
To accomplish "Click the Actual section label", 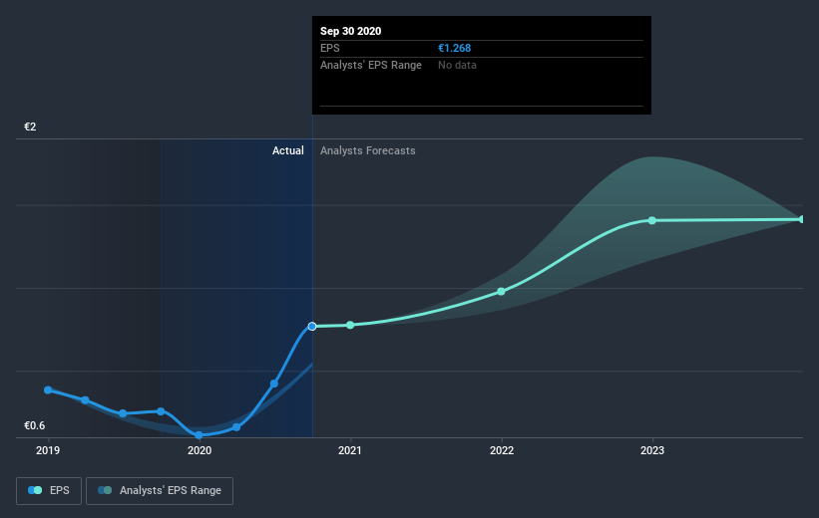I will [x=288, y=150].
